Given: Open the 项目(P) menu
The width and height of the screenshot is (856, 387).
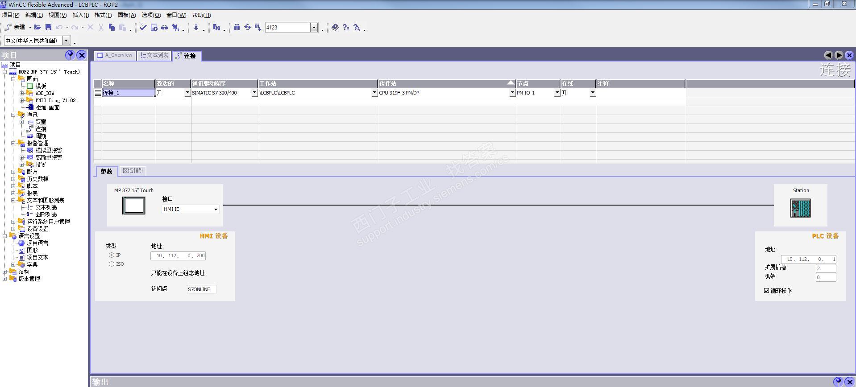Looking at the screenshot, I should 10,15.
